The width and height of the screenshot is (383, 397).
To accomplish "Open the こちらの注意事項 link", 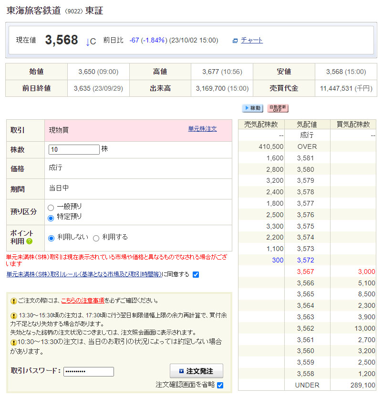I will click(83, 301).
